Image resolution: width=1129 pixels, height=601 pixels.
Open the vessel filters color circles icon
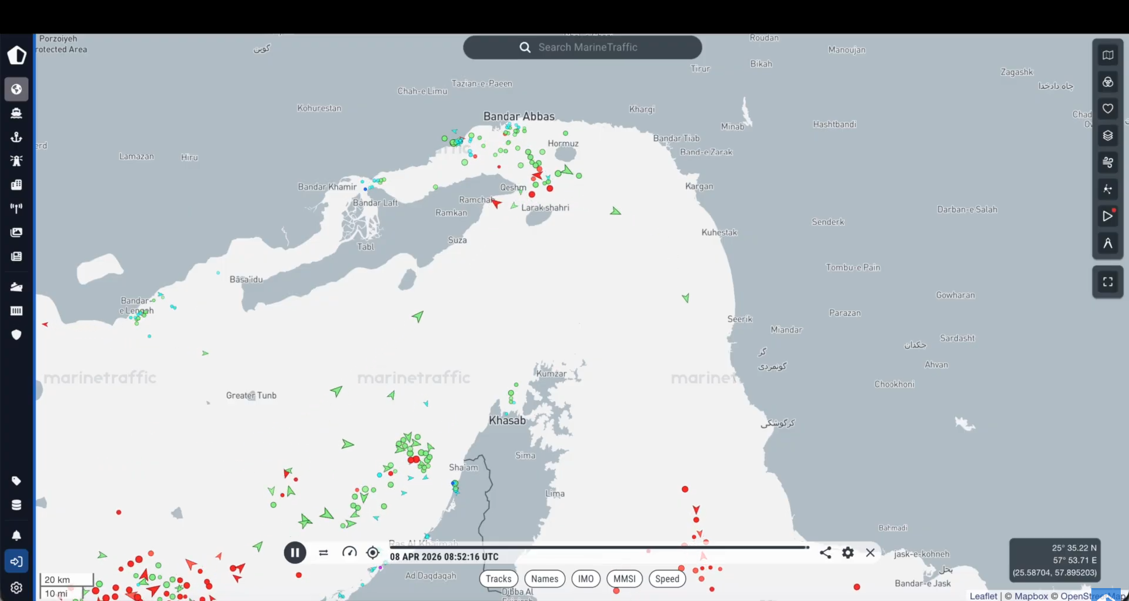[x=1108, y=82]
